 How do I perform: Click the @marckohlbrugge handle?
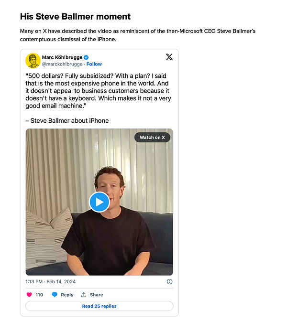tap(62, 64)
